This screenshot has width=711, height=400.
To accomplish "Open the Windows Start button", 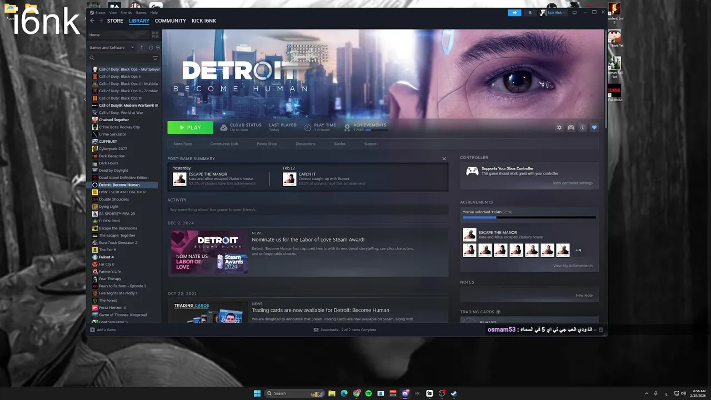I will (257, 393).
